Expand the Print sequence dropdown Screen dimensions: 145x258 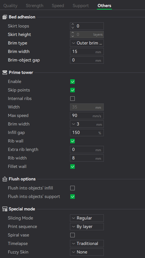tap(87, 227)
